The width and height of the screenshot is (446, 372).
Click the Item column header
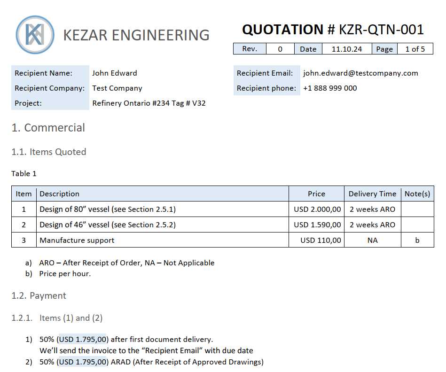pos(24,194)
